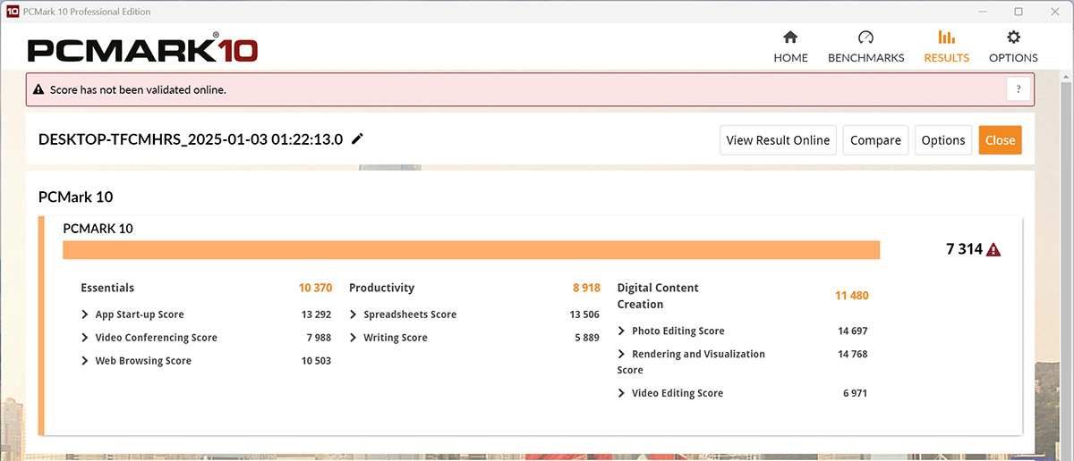Expand the Rendering and Visualization Score row
The height and width of the screenshot is (461, 1074).
point(621,354)
